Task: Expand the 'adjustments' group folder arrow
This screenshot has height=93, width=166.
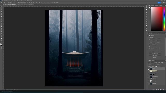Action: [x=150, y=79]
